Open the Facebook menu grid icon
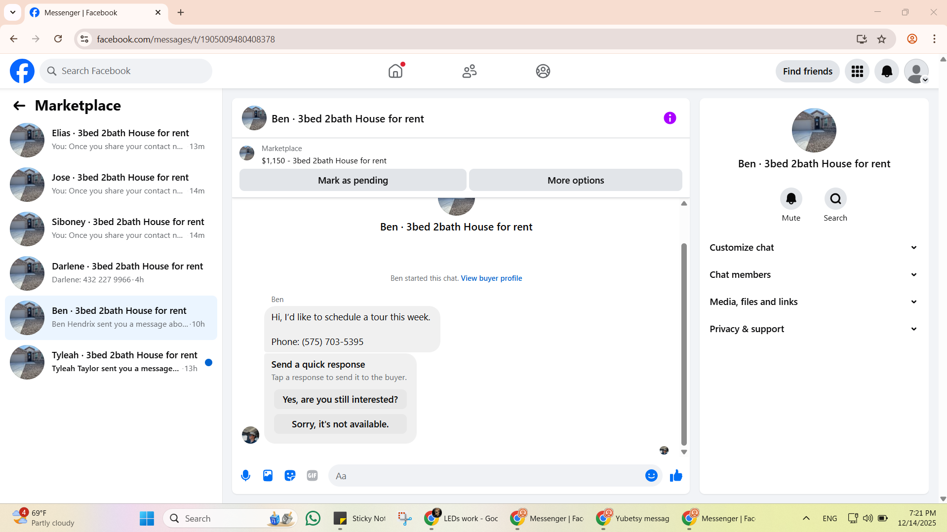This screenshot has height=532, width=947. click(x=857, y=72)
